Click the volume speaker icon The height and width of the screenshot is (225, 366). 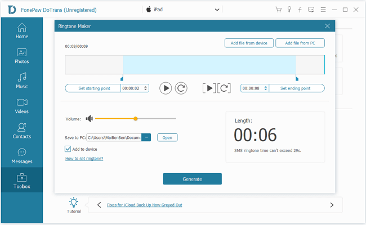[89, 119]
